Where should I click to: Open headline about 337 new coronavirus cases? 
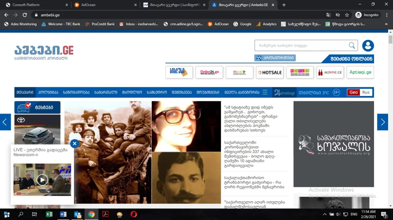tap(250, 154)
